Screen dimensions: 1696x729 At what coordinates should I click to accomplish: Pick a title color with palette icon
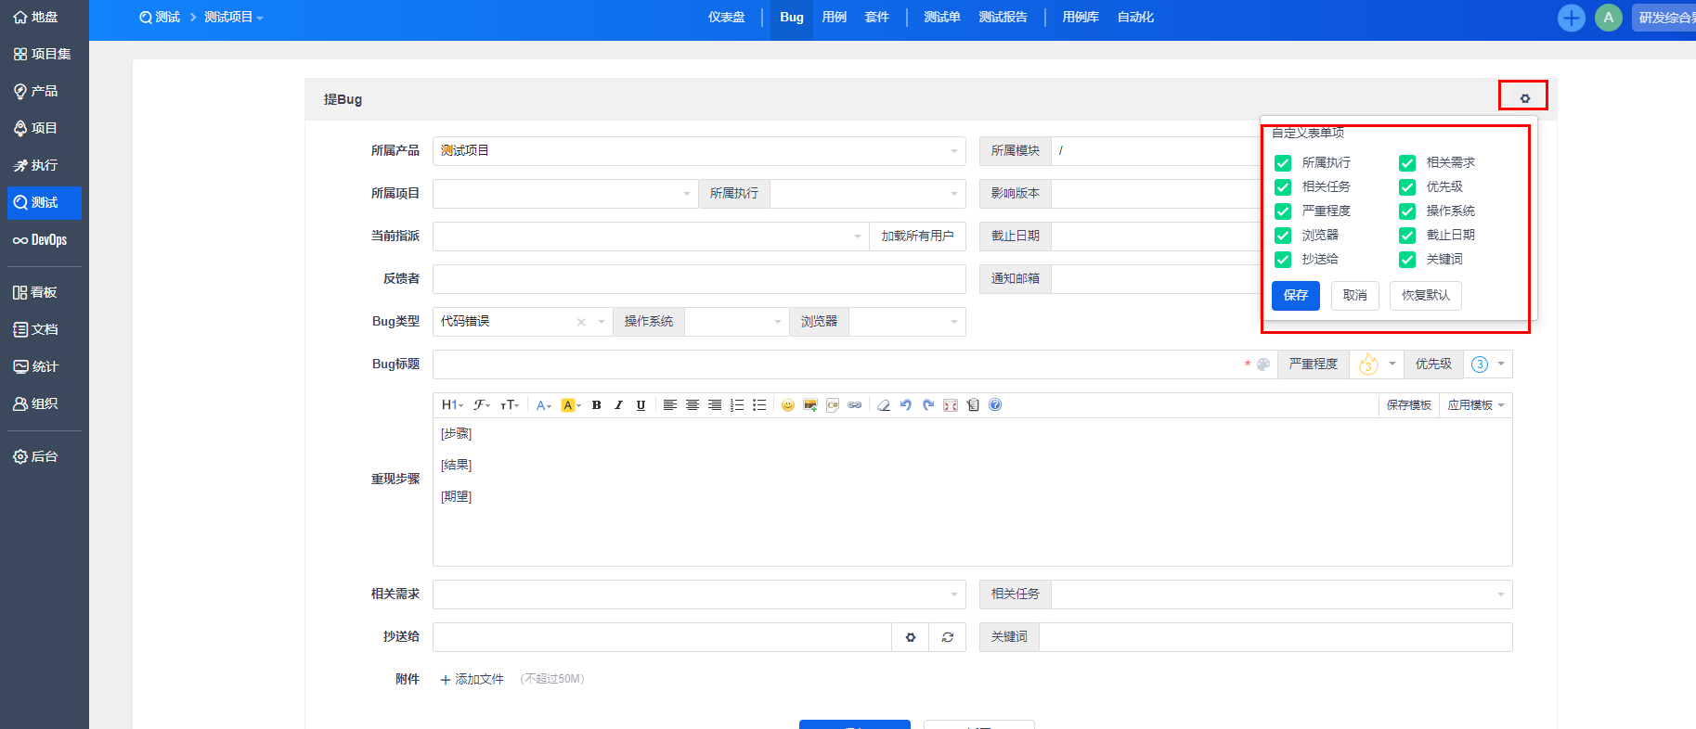point(1263,364)
